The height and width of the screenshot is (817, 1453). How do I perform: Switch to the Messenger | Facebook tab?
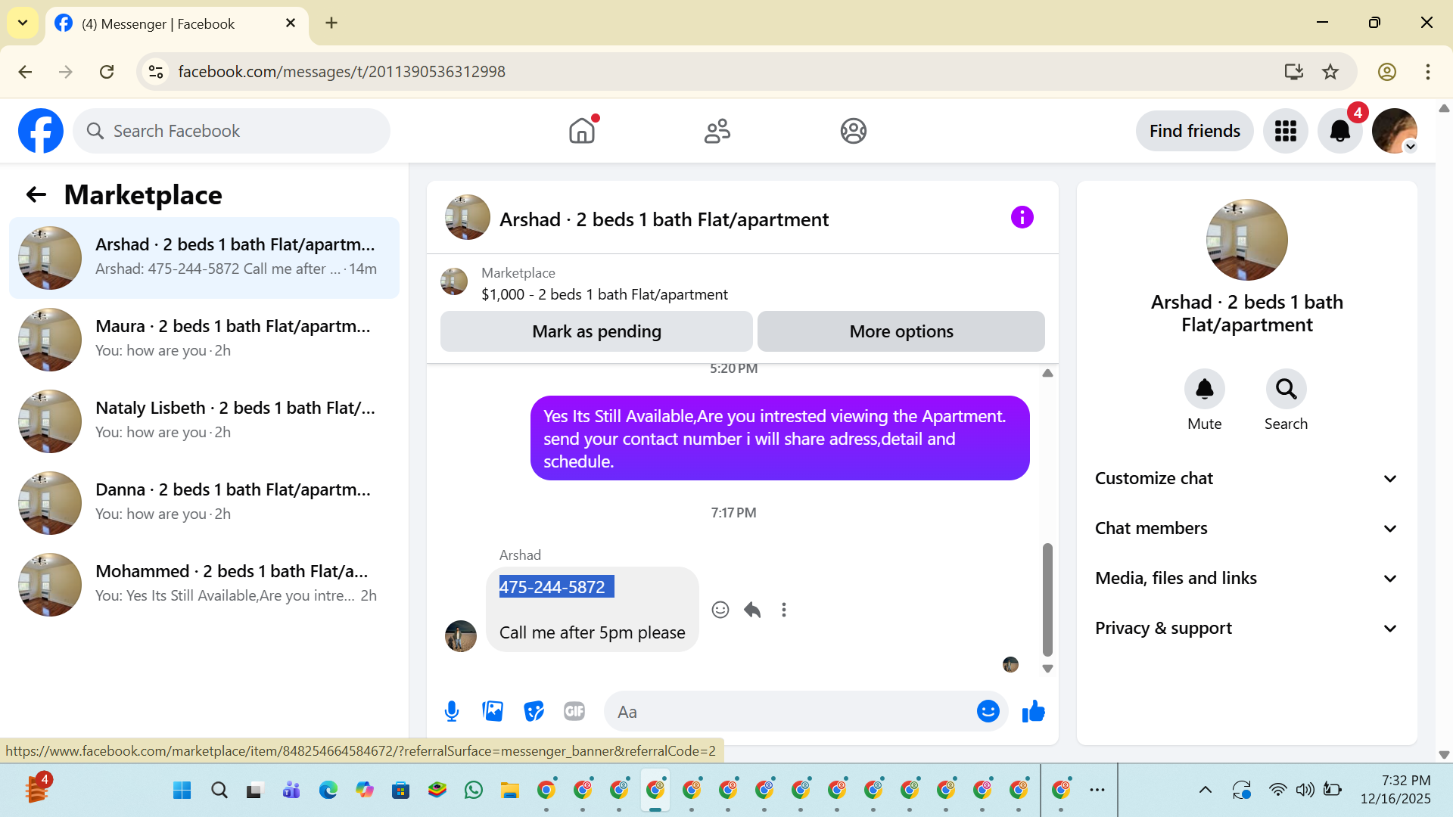[x=177, y=24]
